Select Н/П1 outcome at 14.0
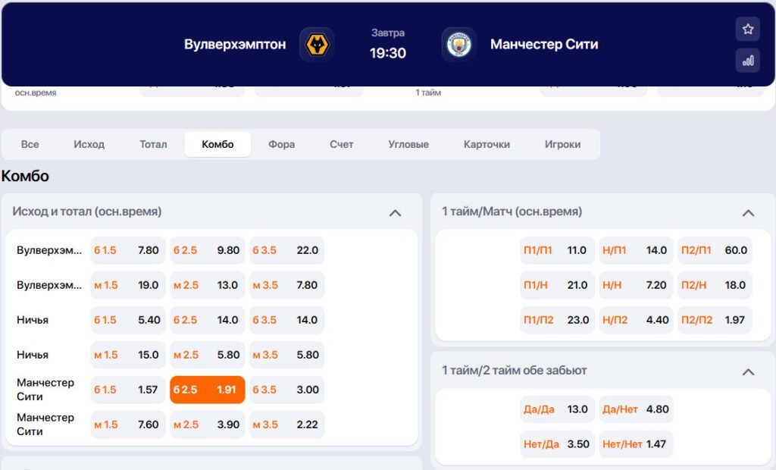The image size is (776, 470). [x=636, y=250]
